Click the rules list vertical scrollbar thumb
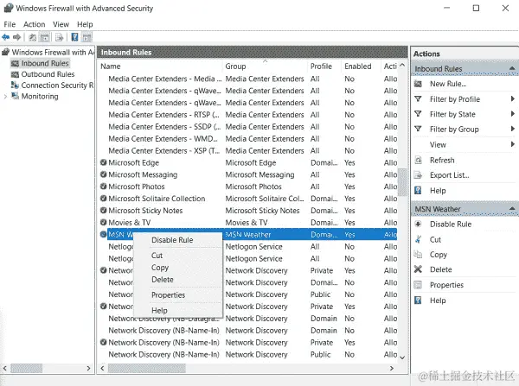Viewport: 519px width, 386px height. pos(402,182)
